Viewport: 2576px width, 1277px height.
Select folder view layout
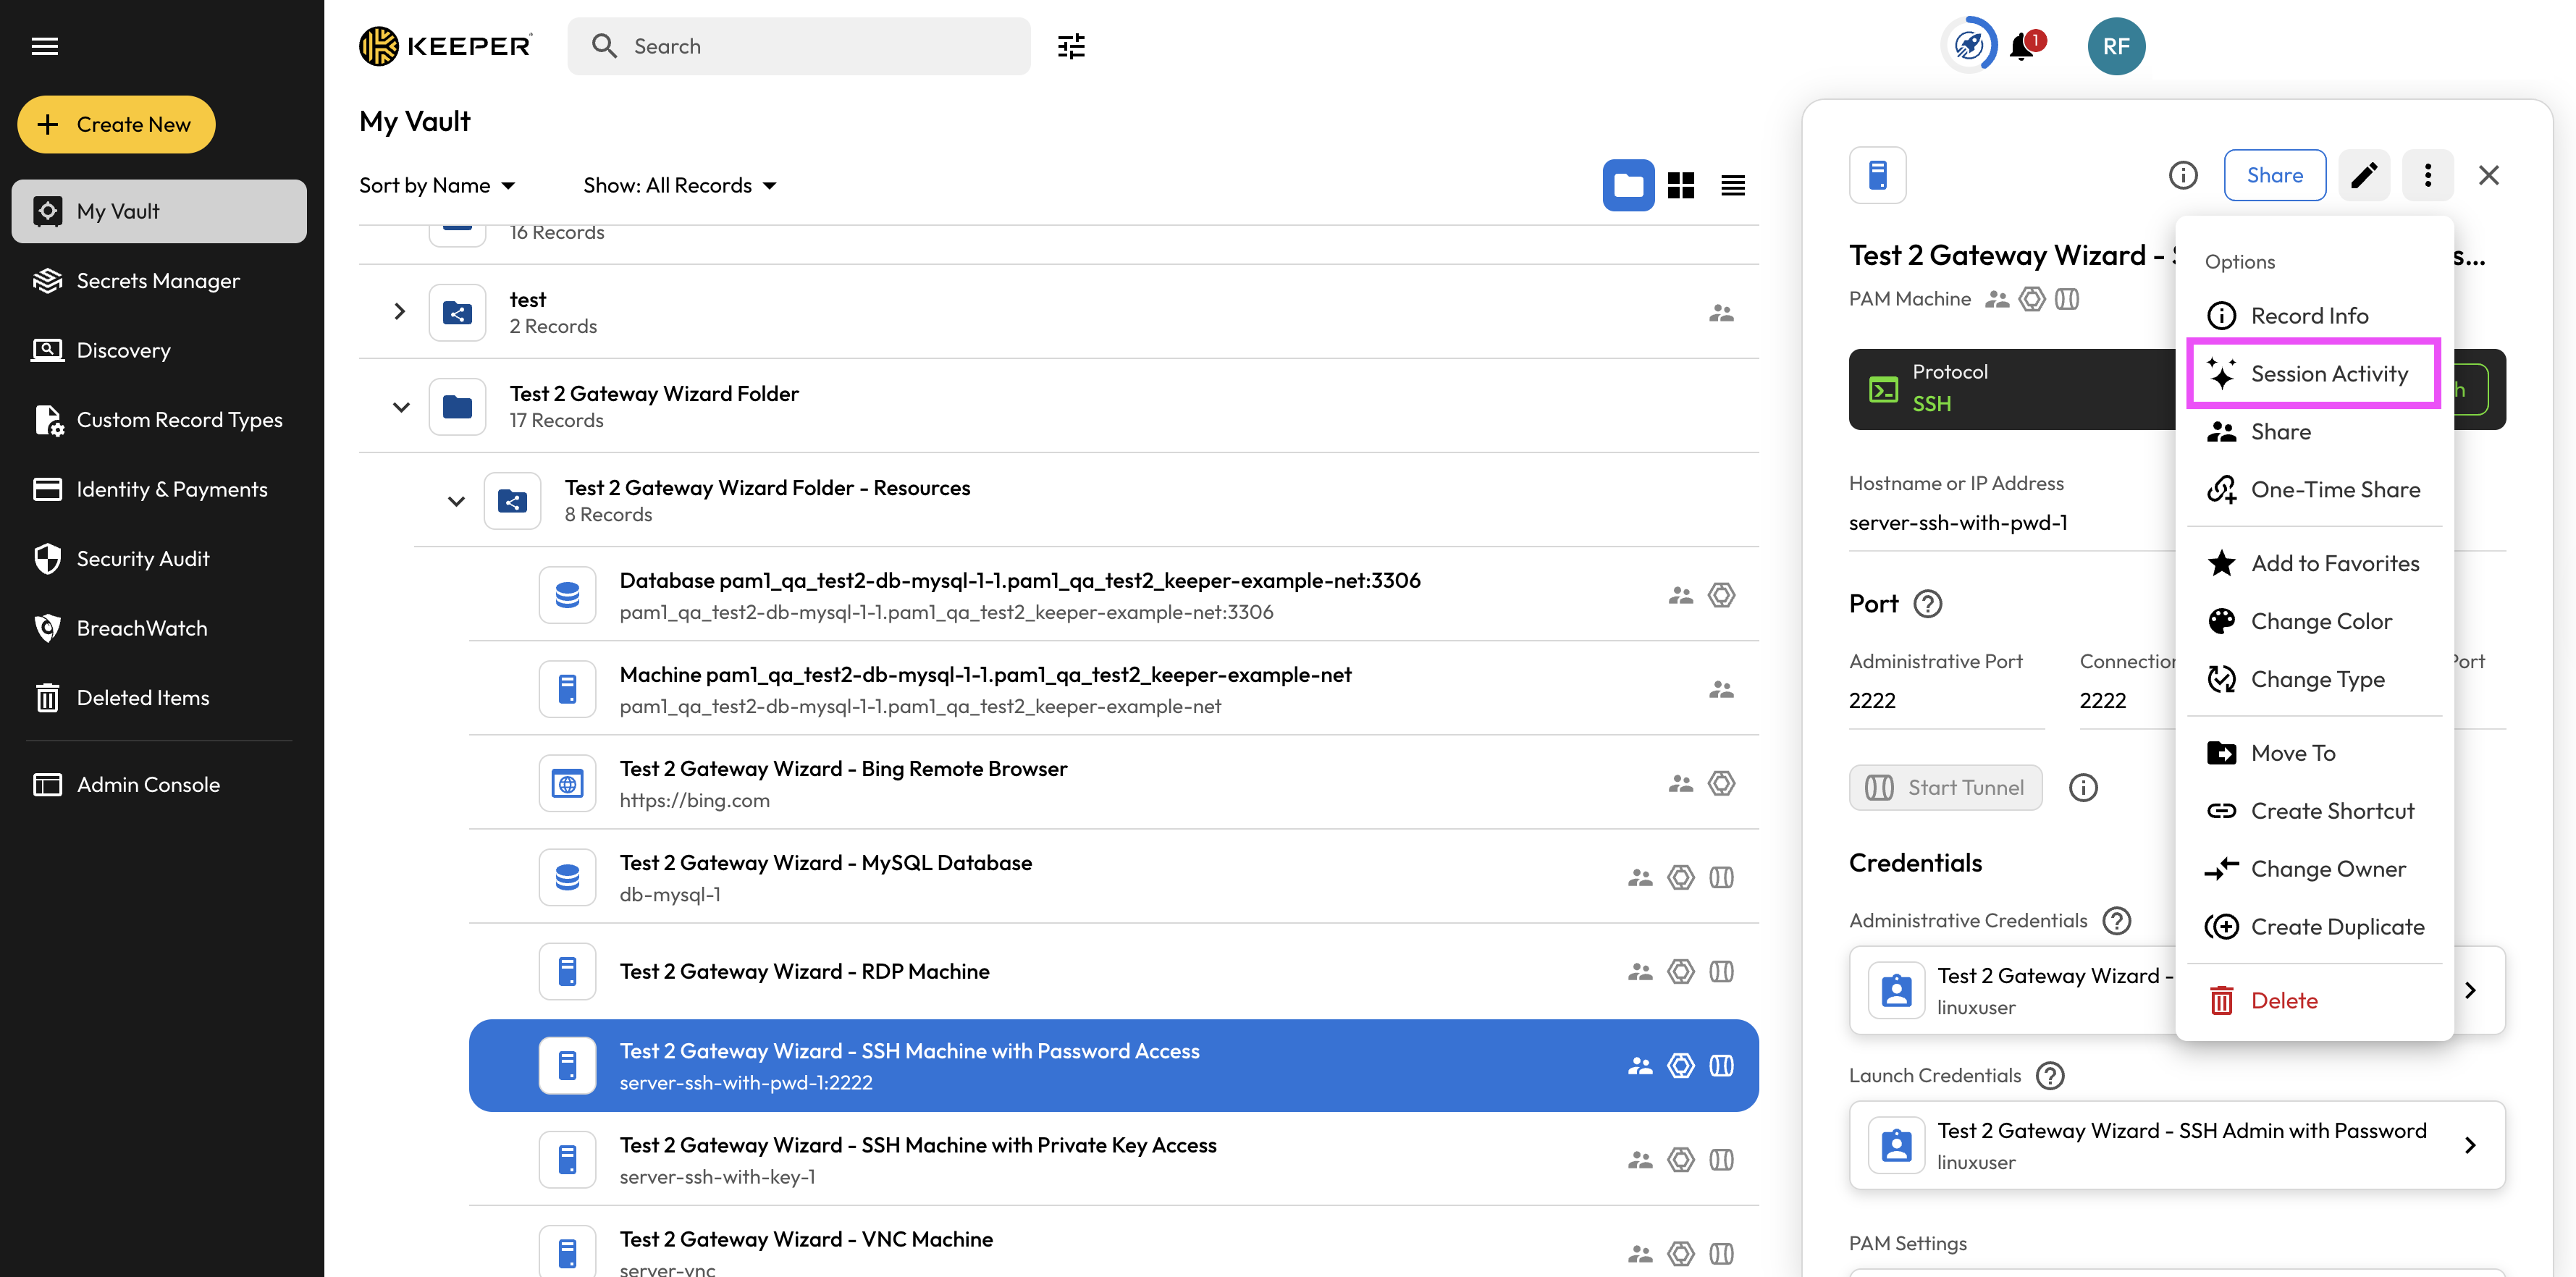pos(1628,185)
